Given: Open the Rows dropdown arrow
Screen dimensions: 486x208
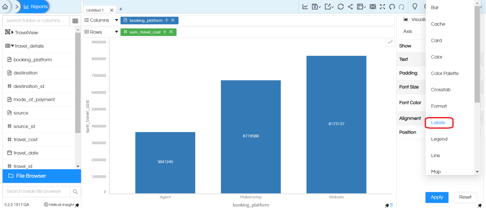Looking at the screenshot, I should 117,32.
